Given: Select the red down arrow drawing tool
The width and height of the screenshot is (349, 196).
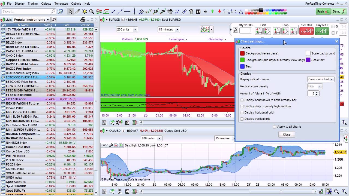Looking at the screenshot, I should [x=219, y=11].
